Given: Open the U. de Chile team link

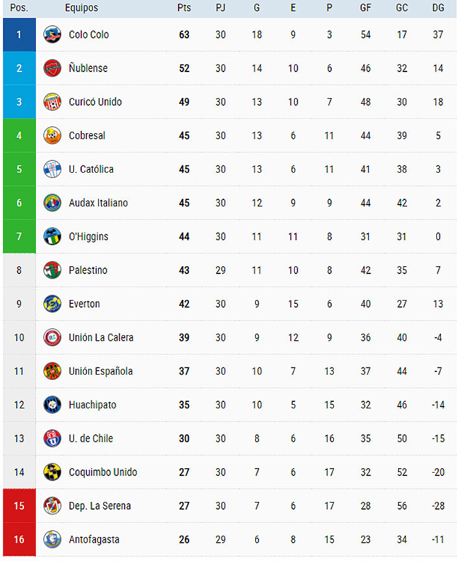Looking at the screenshot, I should tap(91, 438).
